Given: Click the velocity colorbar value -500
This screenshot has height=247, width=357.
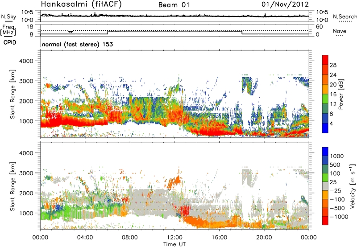Looking at the screenshot, I should (x=337, y=208).
